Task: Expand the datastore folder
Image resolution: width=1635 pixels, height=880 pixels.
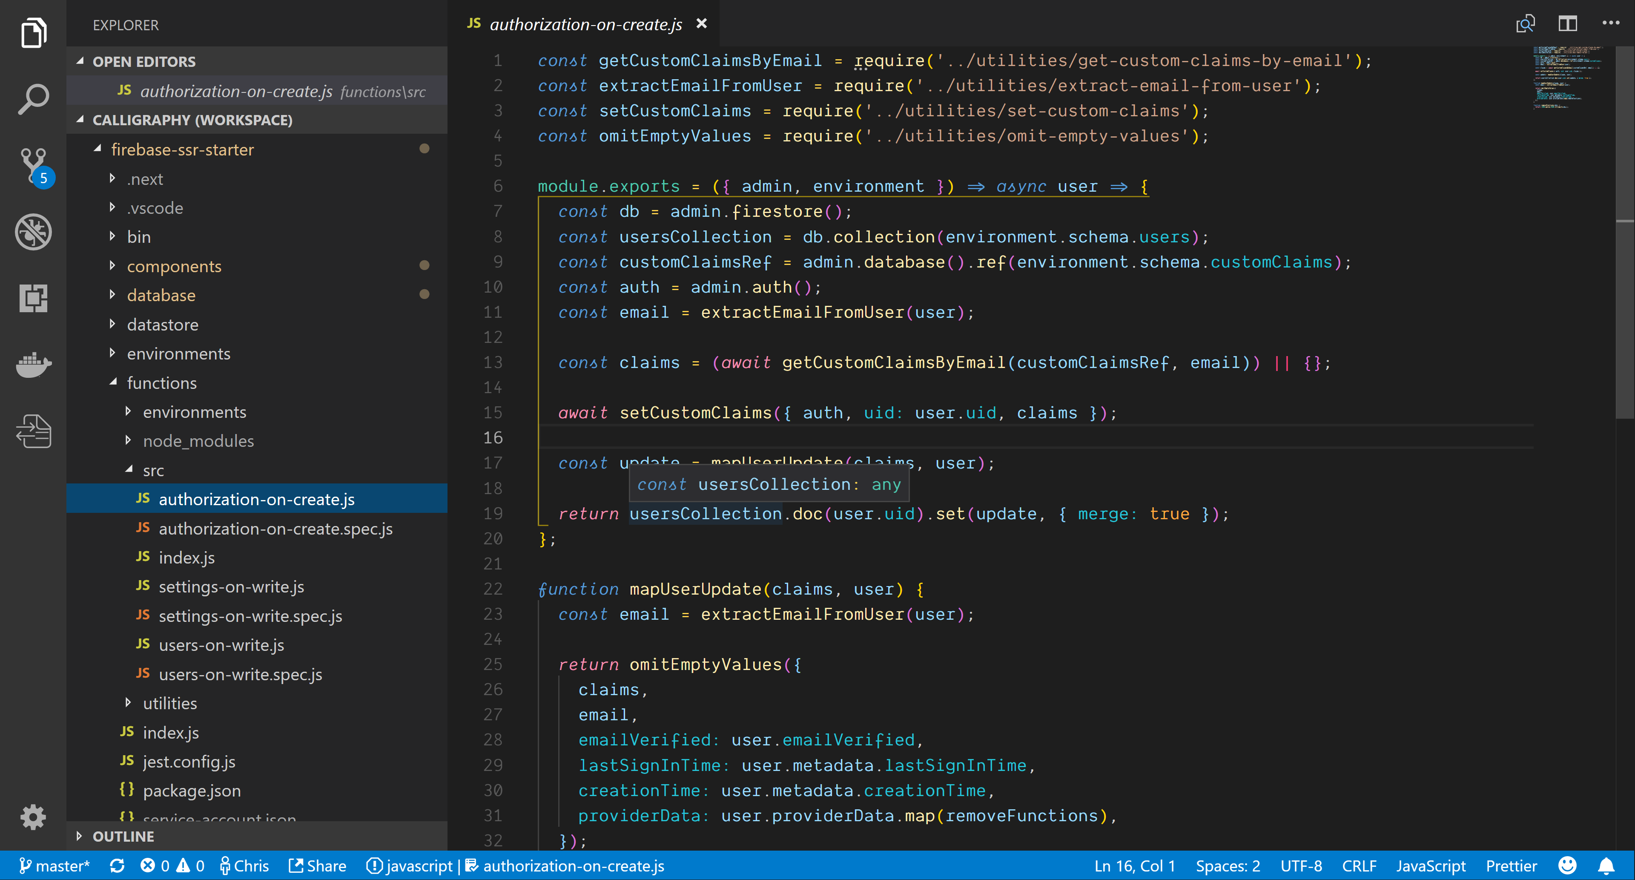Action: pyautogui.click(x=256, y=325)
